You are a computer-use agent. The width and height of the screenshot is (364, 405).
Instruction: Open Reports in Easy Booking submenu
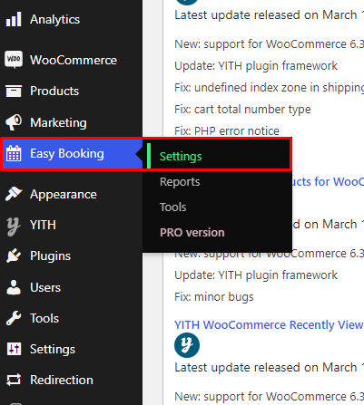[180, 182]
